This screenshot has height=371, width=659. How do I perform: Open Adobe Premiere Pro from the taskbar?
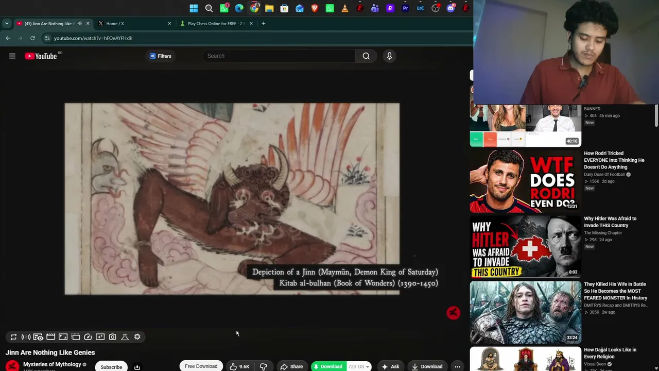click(x=406, y=8)
